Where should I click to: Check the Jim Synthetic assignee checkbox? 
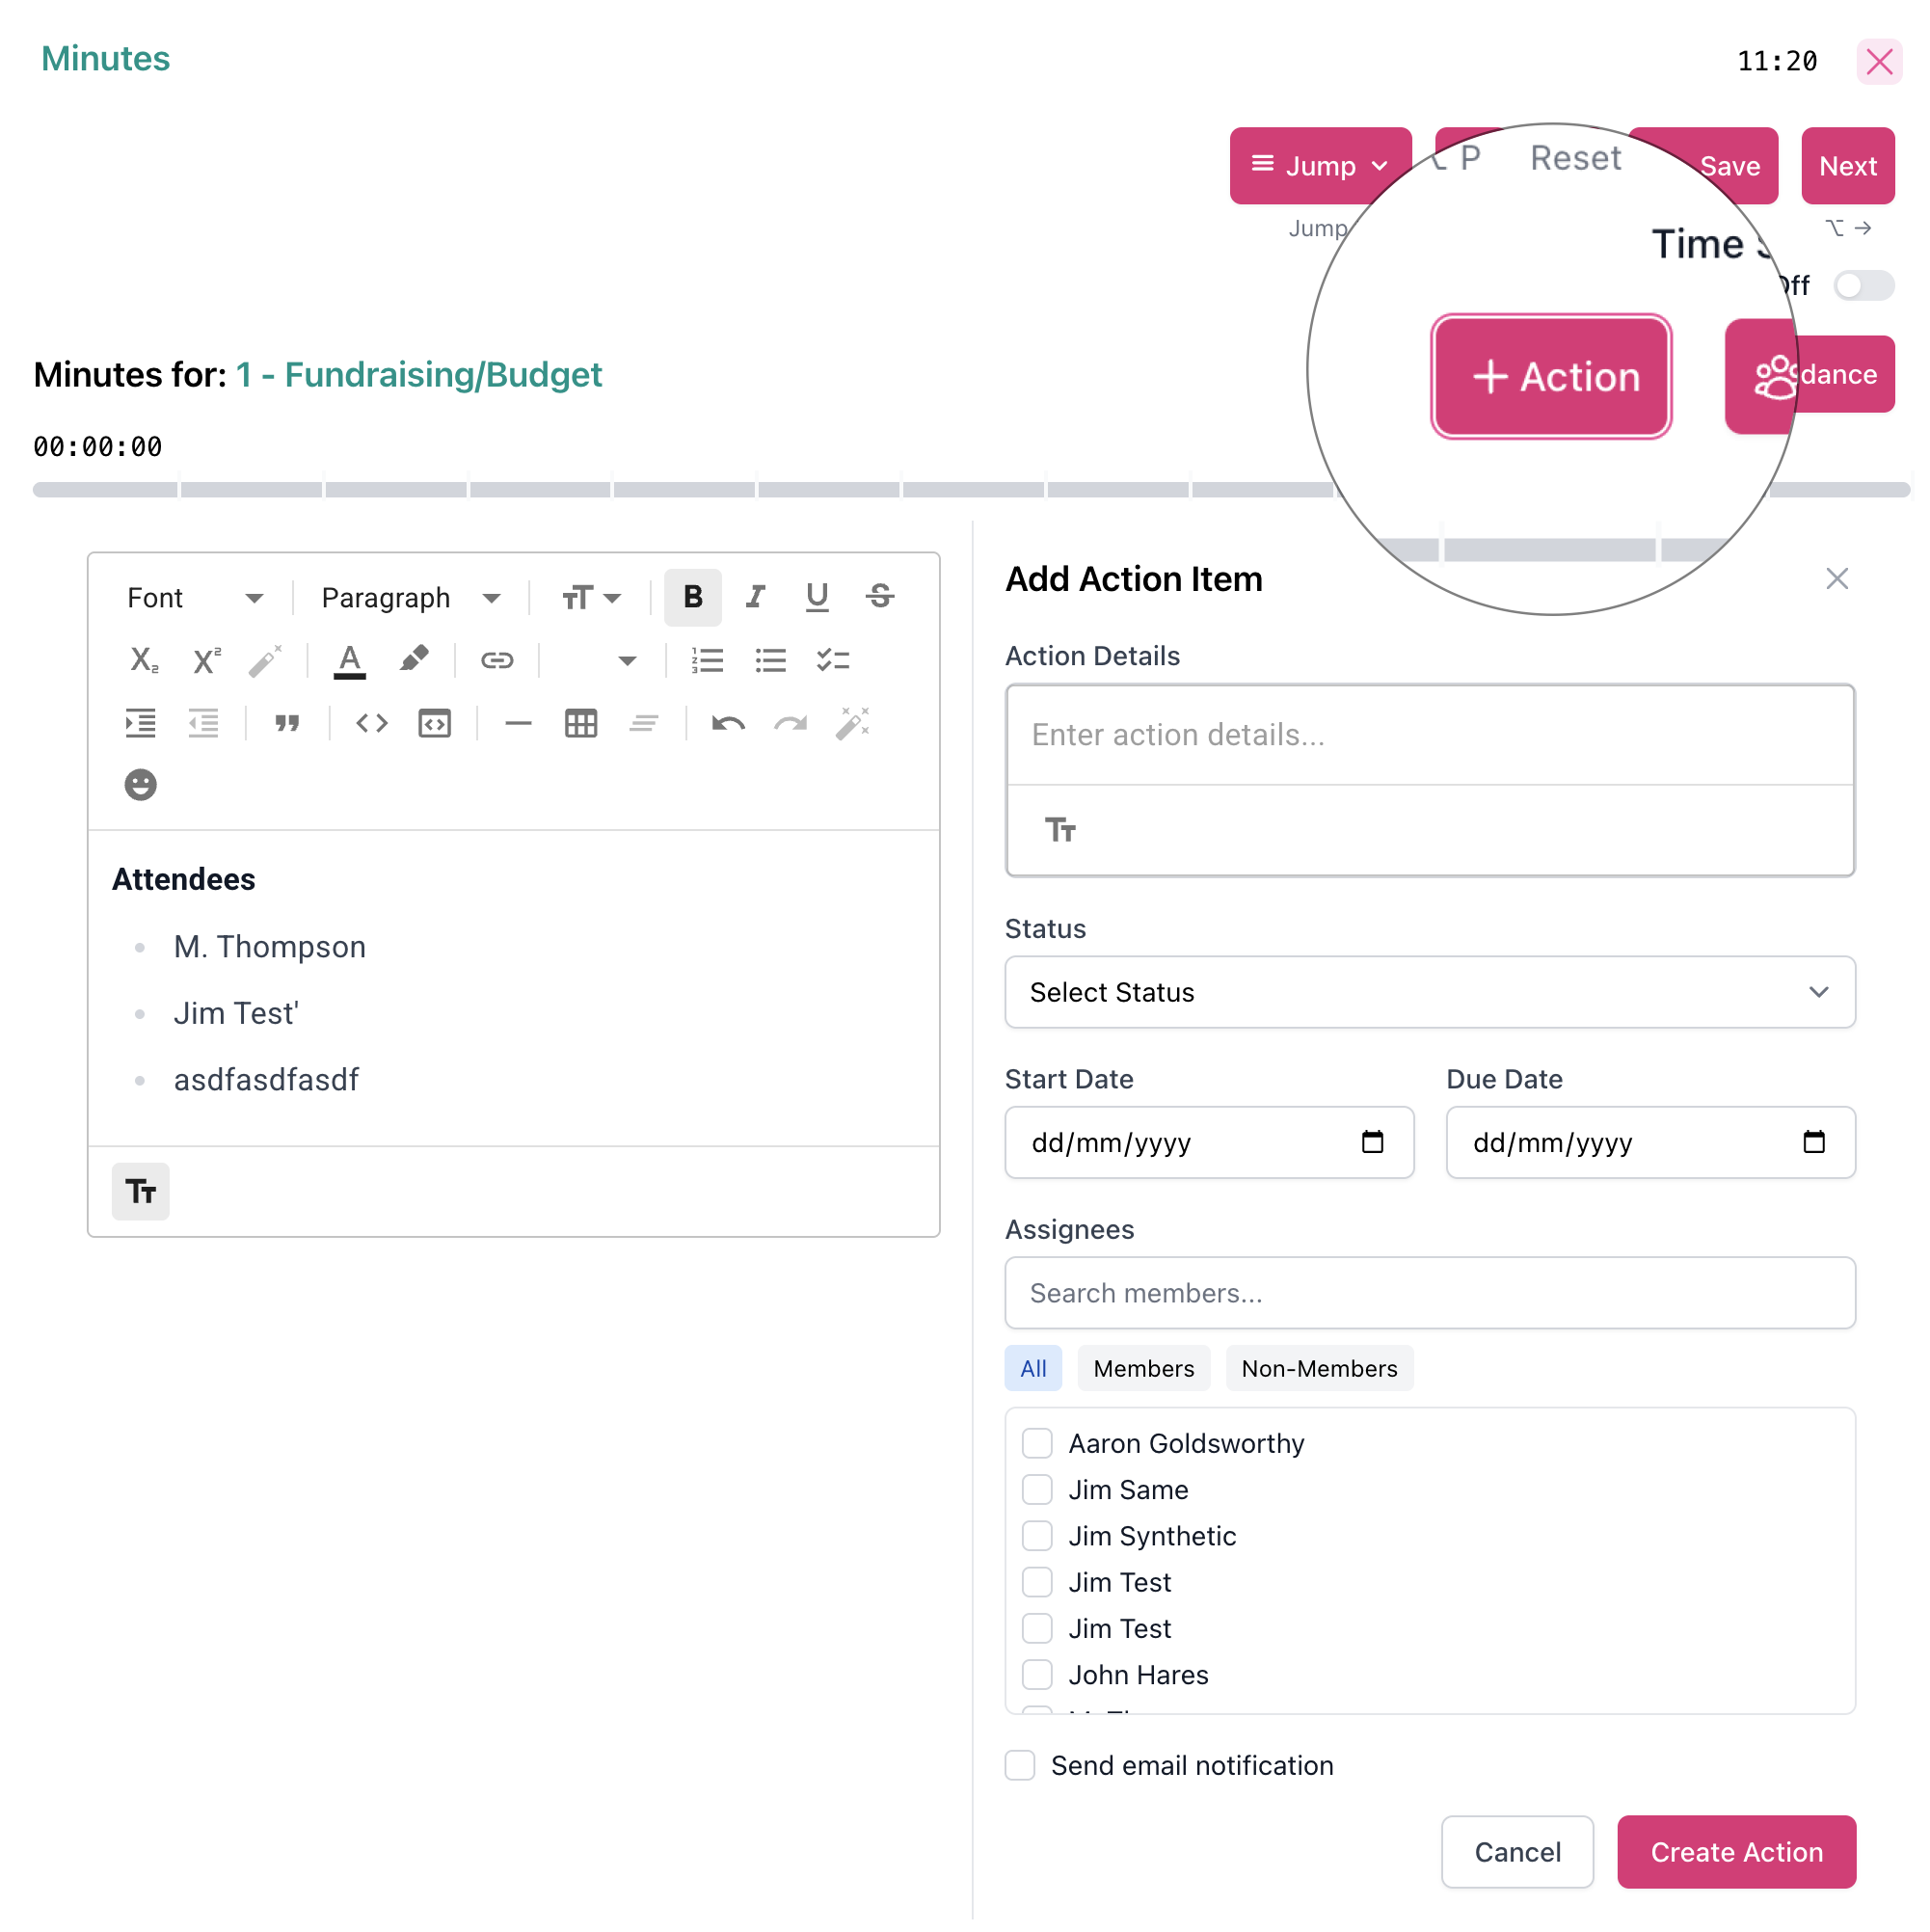[1037, 1536]
